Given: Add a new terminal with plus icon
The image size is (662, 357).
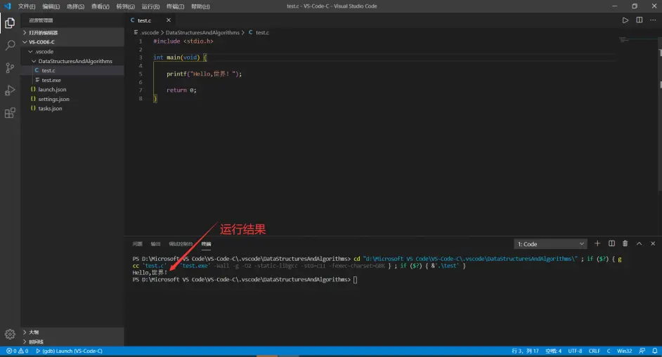Looking at the screenshot, I should (597, 243).
